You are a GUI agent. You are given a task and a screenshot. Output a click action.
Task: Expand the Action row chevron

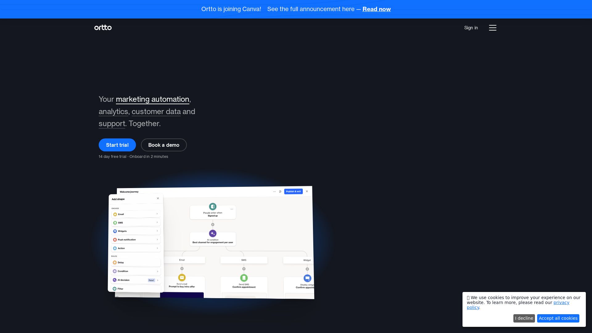coord(157,248)
